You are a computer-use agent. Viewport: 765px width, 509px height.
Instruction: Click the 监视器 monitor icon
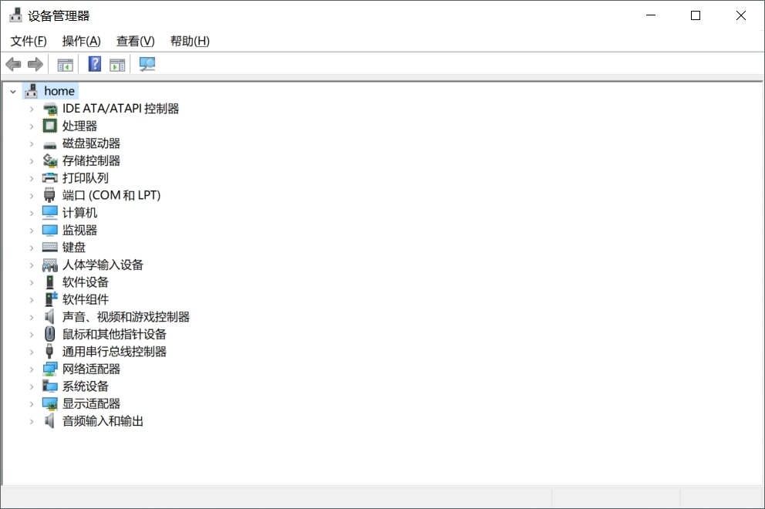tap(50, 231)
